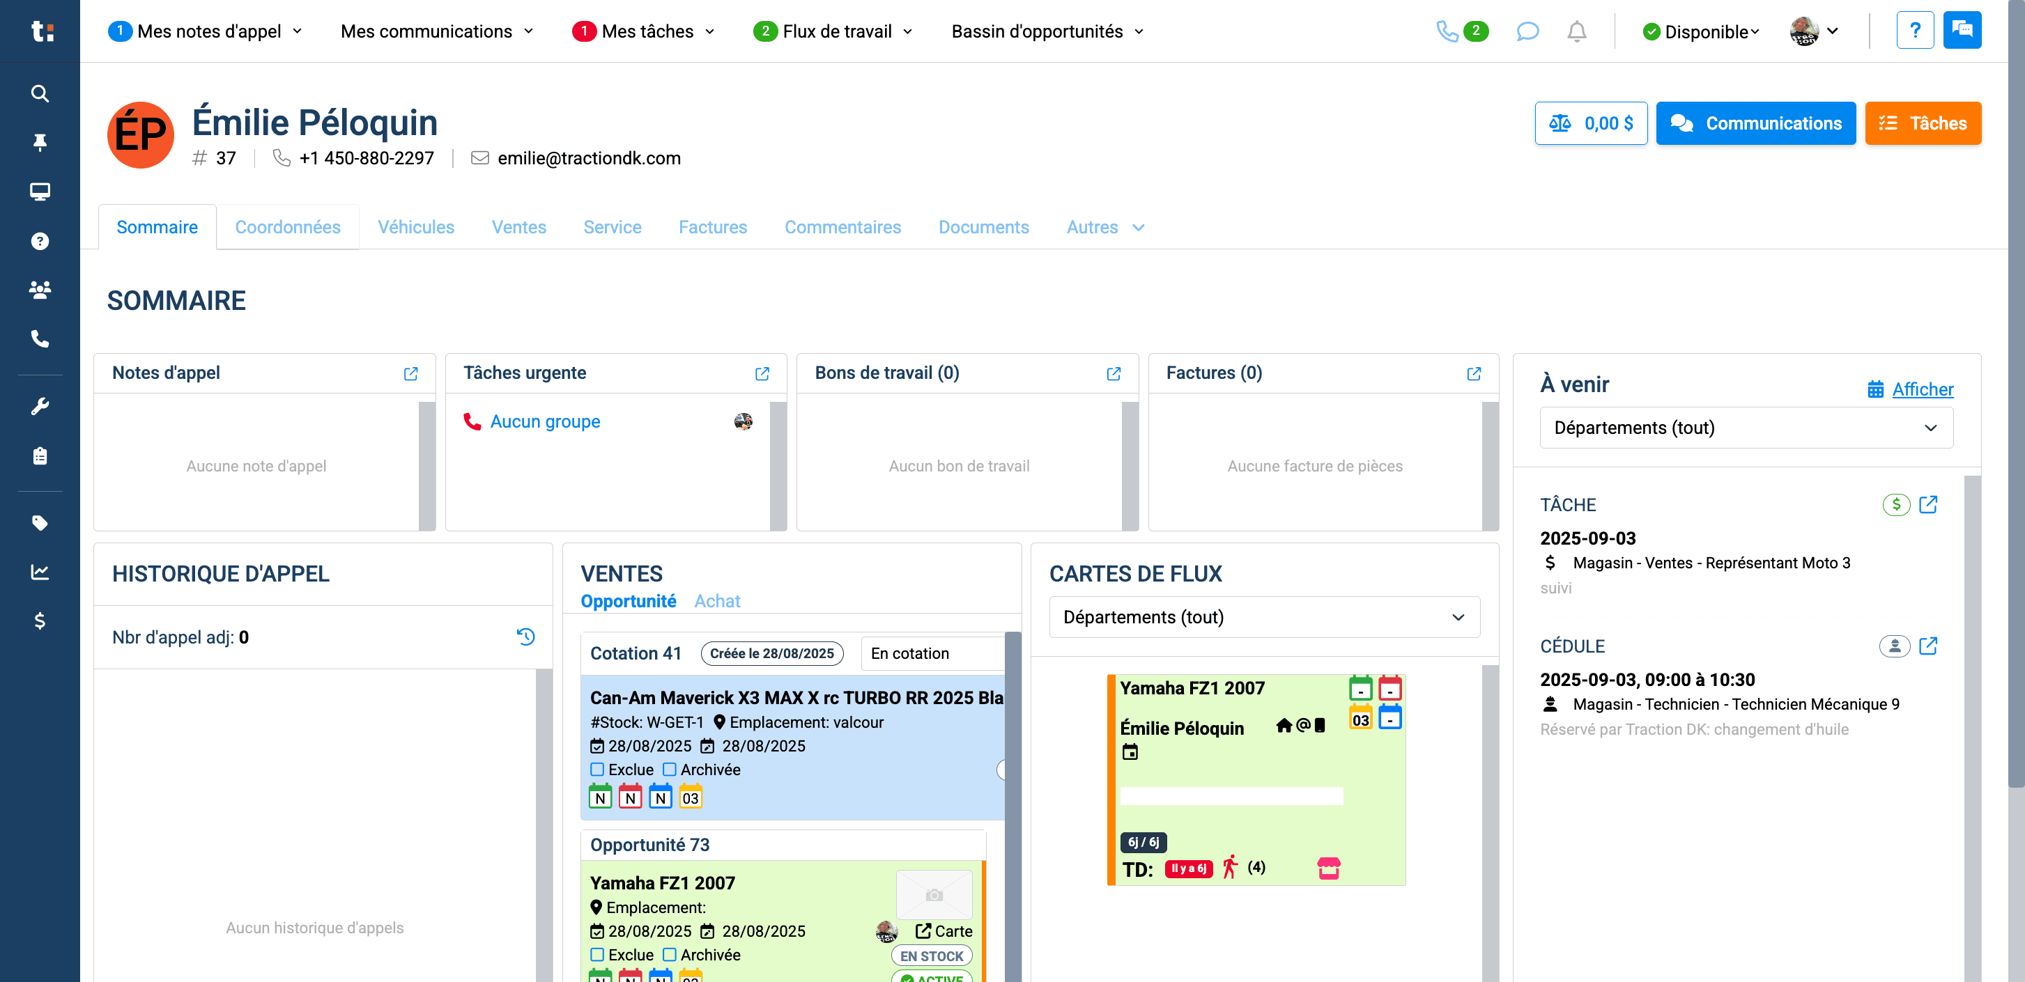Open the chat bubble icon in the top bar
2025x982 pixels.
pyautogui.click(x=1527, y=31)
